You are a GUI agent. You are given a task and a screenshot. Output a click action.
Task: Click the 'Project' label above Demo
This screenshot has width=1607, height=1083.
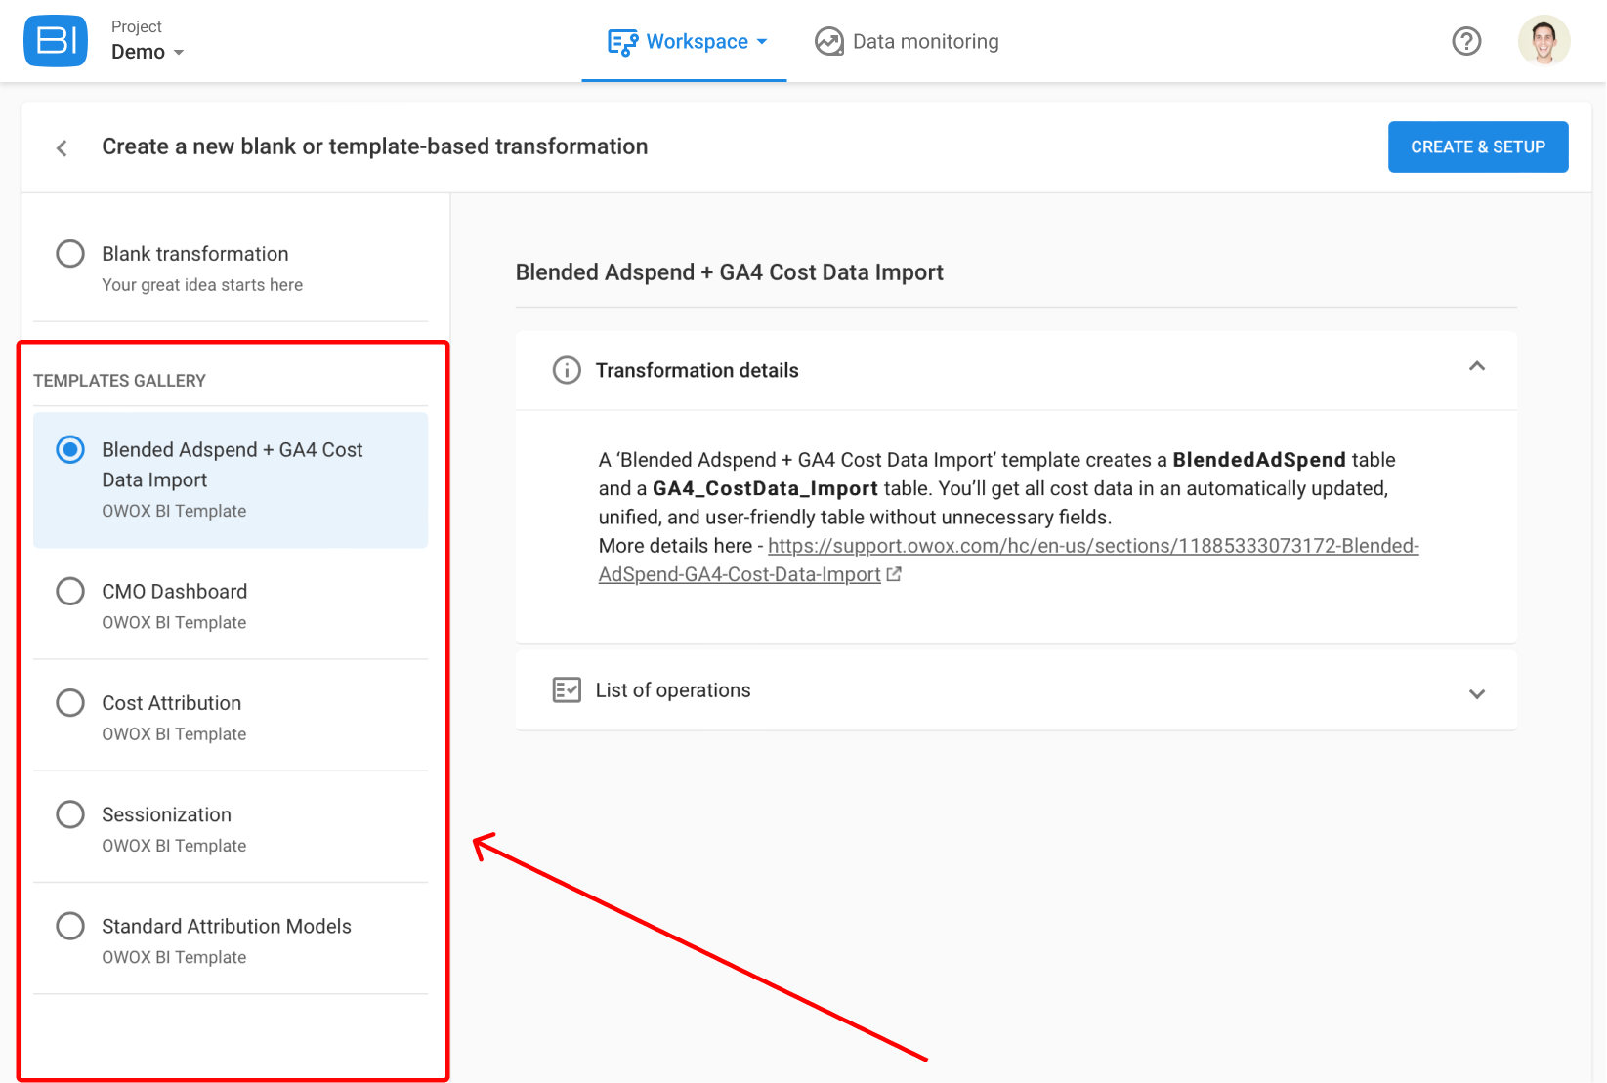point(137,26)
